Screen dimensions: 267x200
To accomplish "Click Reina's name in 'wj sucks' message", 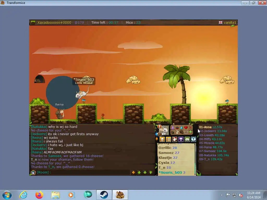I will [x=37, y=137].
